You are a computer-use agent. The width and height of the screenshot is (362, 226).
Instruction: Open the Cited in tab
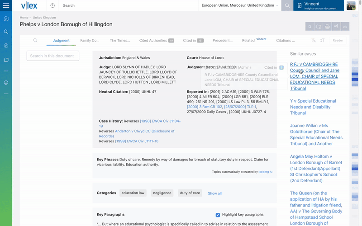tap(193, 40)
